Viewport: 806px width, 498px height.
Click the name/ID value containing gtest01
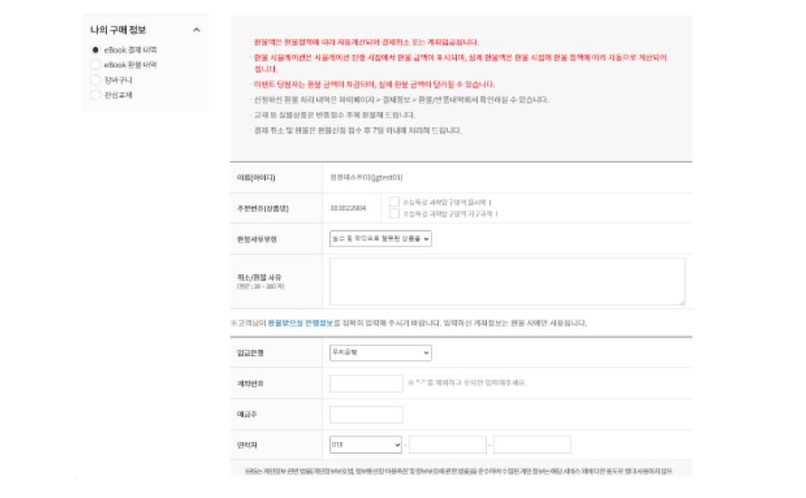pyautogui.click(x=366, y=177)
